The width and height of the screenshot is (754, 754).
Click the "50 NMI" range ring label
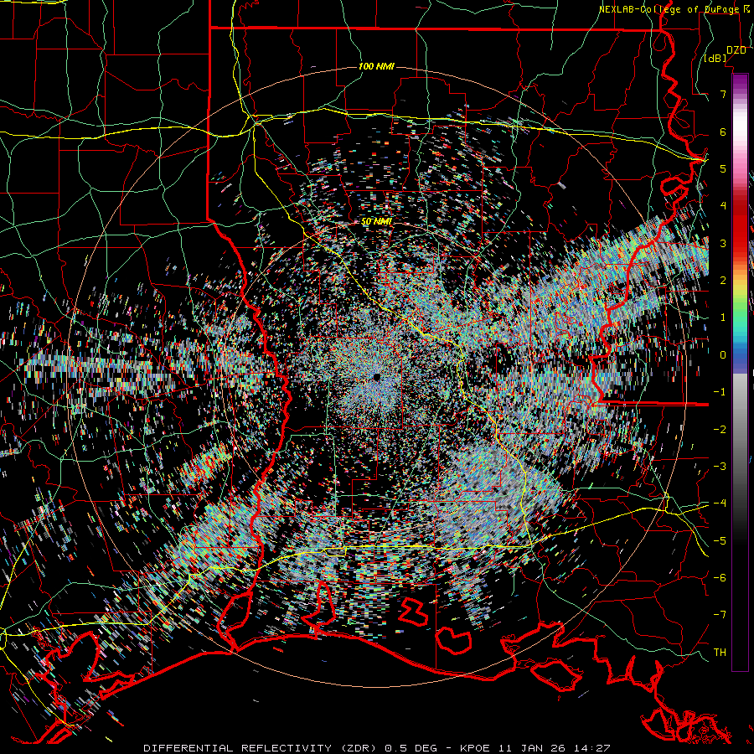coord(376,222)
